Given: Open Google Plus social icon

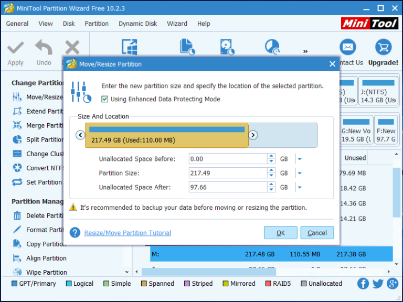Looking at the screenshot, I should point(393,284).
